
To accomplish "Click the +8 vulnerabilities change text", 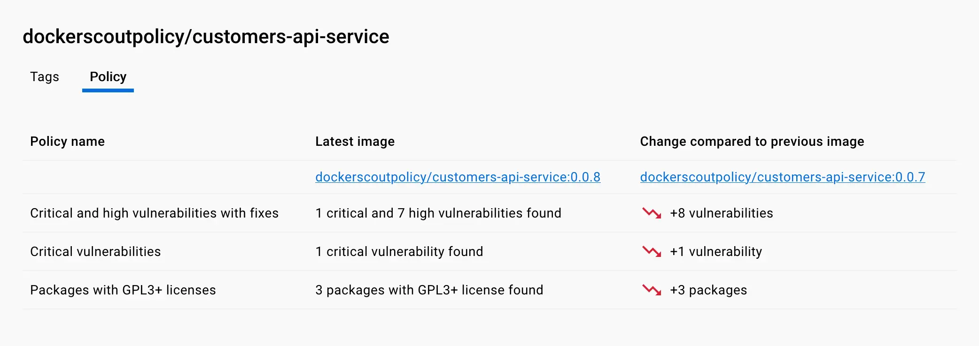I will [721, 213].
